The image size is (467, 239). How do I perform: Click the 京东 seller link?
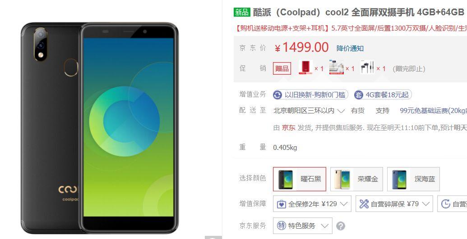289,128
